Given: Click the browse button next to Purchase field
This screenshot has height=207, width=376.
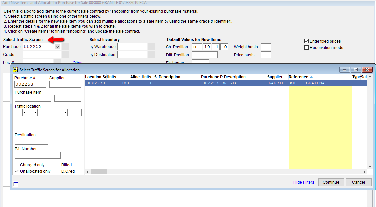Looking at the screenshot, I should click(x=65, y=47).
